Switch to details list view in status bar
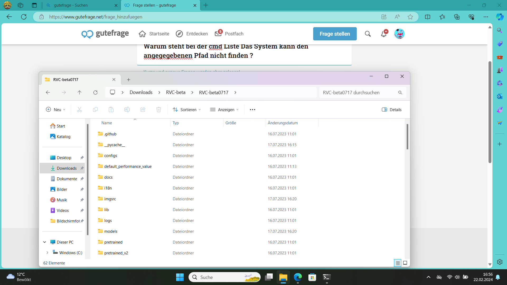 (398, 263)
